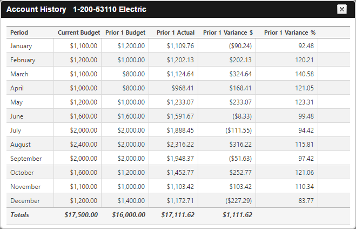Click the Prior 1 Budget header
The image size is (356, 229).
125,32
